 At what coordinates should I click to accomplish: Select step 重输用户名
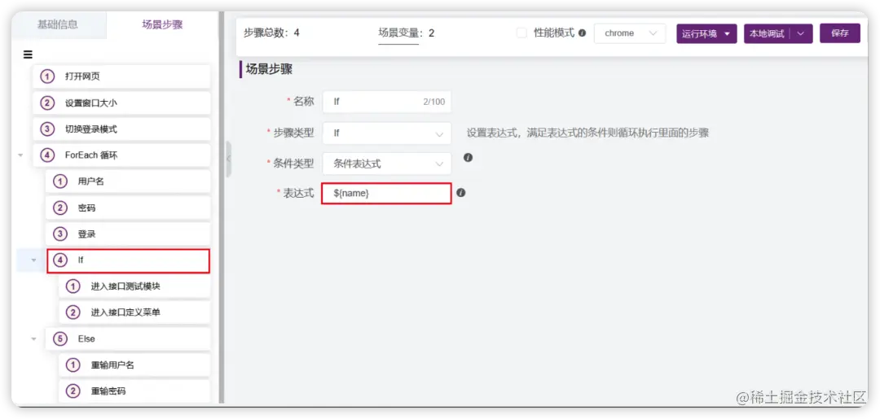click(x=134, y=365)
